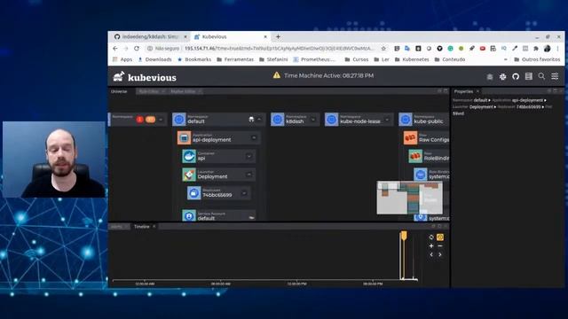Image resolution: width=568 pixels, height=319 pixels.
Task: Select the Deployment launcher rocket icon
Action: 189,175
